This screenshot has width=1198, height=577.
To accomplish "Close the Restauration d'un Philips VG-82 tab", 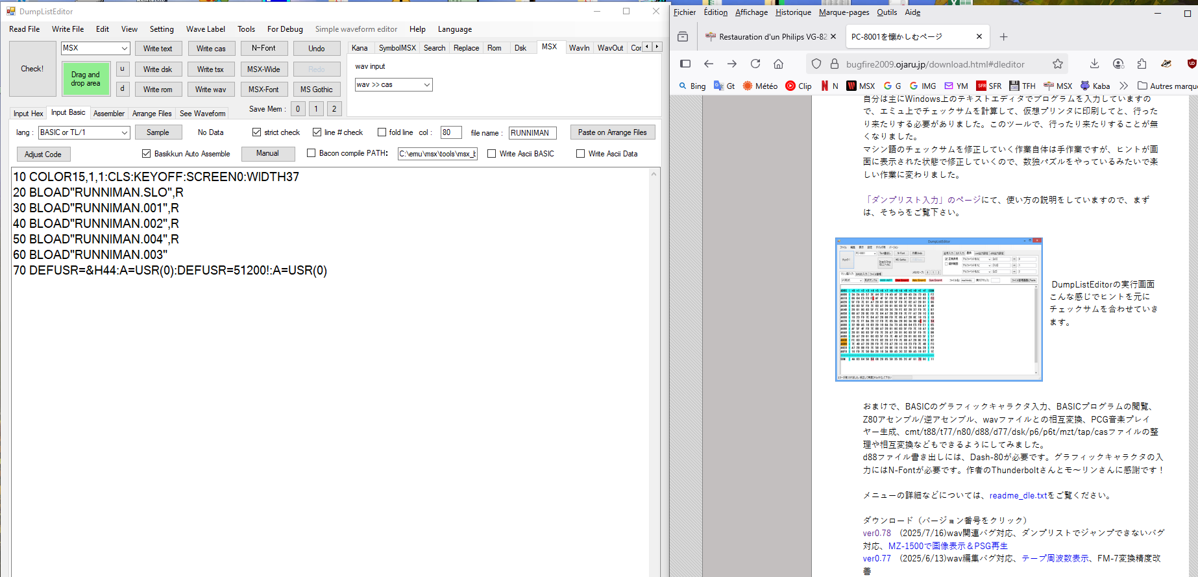I will point(833,37).
